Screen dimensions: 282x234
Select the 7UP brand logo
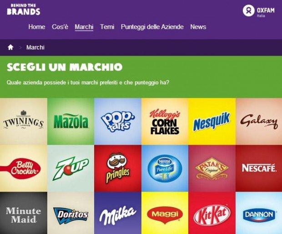tap(70, 168)
